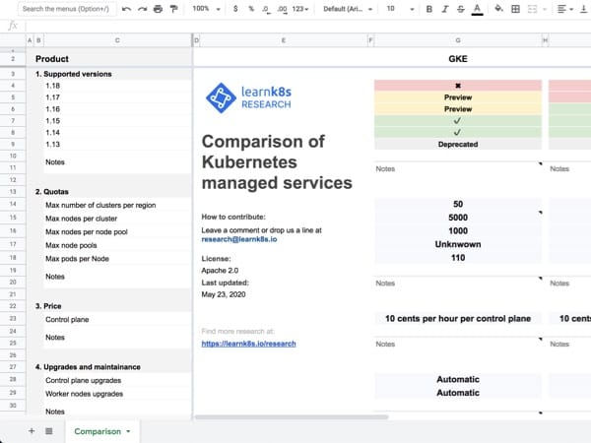Open the fill color picker
Image resolution: width=591 pixels, height=443 pixels.
499,9
